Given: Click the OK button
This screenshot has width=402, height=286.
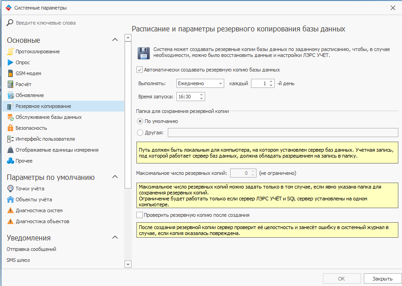Looking at the screenshot, I should click(x=342, y=279).
